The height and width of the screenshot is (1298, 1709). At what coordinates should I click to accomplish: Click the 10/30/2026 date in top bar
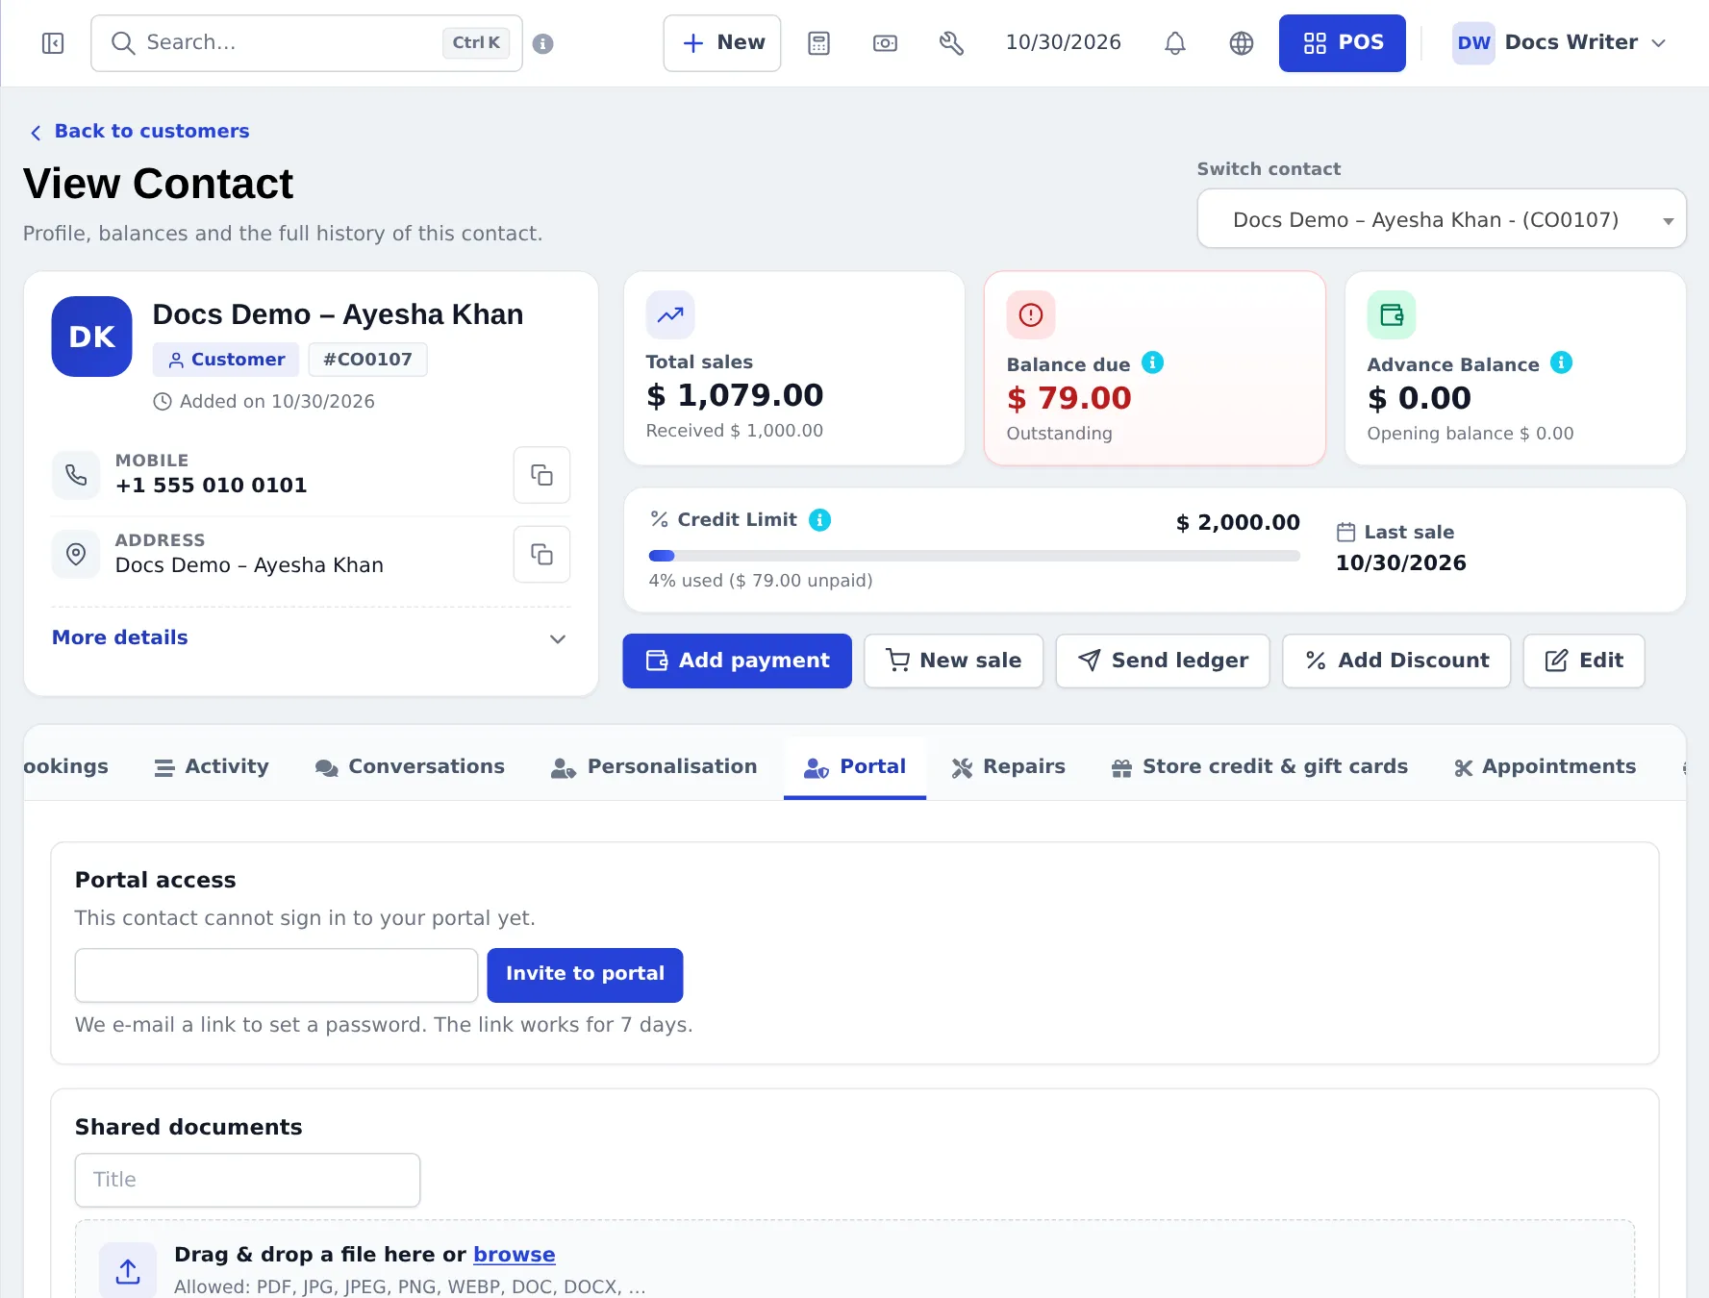(x=1063, y=43)
